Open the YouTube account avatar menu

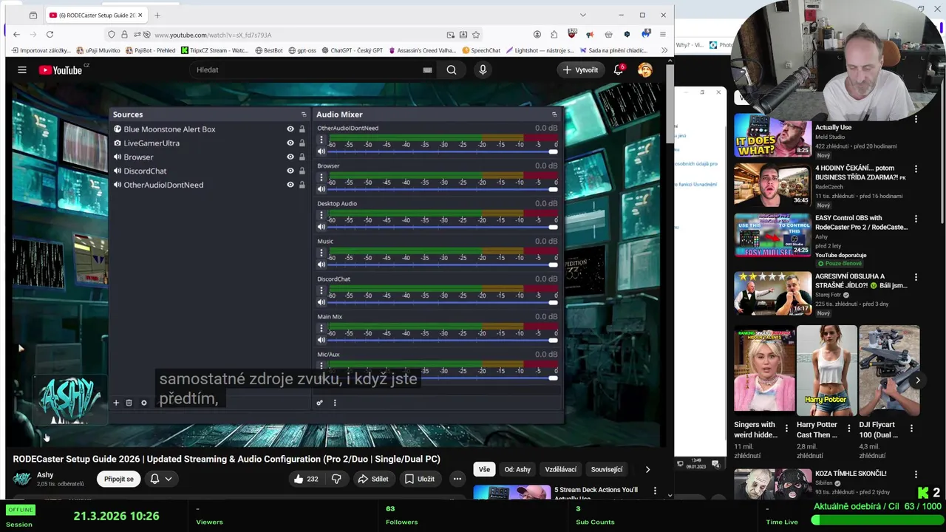coord(645,69)
